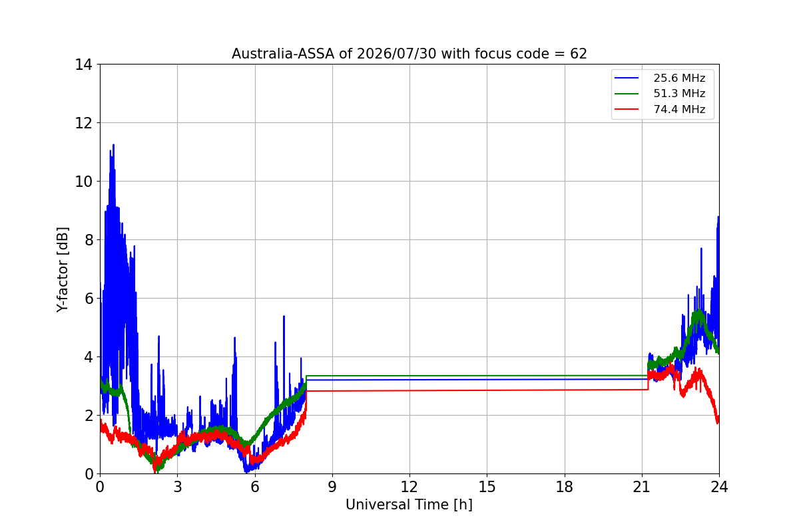Click the tall blue peak near 11 dB
Viewport: 799px width, 532px height.
click(113, 146)
